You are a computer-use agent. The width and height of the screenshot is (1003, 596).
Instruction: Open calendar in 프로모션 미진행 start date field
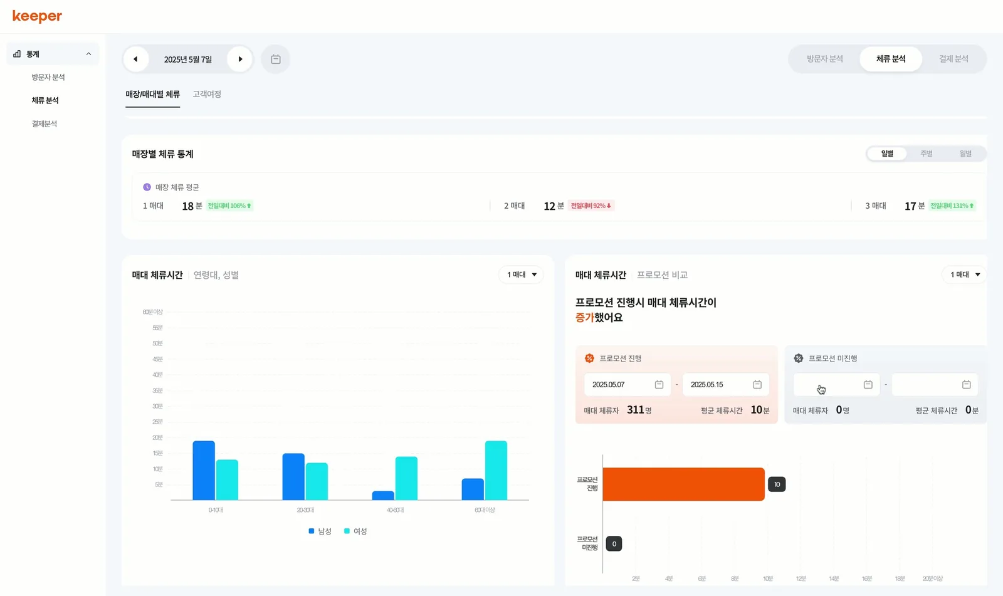(x=868, y=385)
